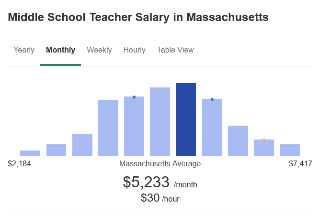Click the fourth bar from left
Viewport: 319px width, 215px height.
(108, 128)
